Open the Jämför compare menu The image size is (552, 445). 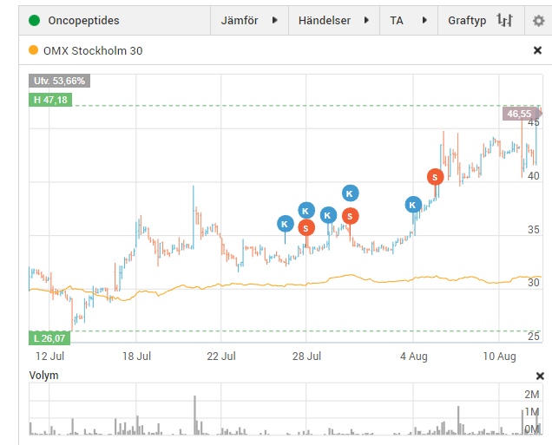coord(249,21)
